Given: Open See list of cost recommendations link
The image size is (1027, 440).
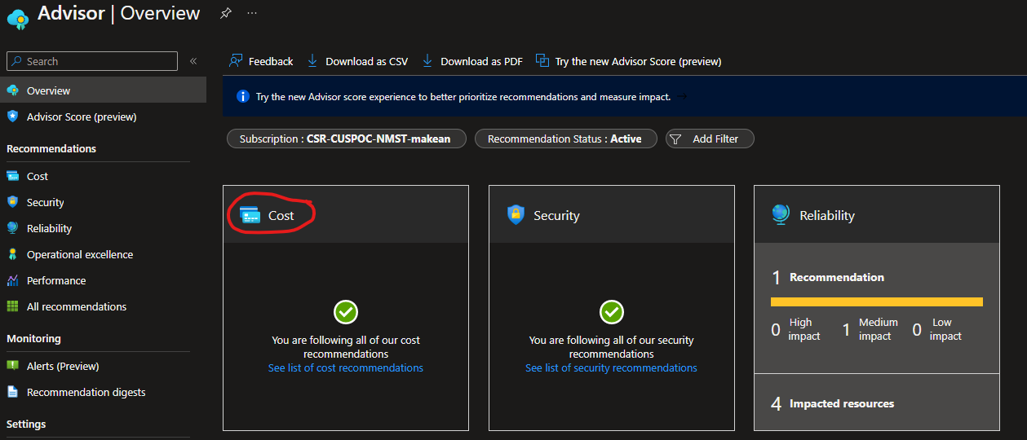Looking at the screenshot, I should 346,367.
